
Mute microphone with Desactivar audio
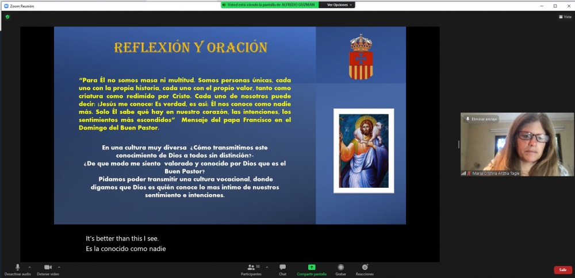coord(17,269)
